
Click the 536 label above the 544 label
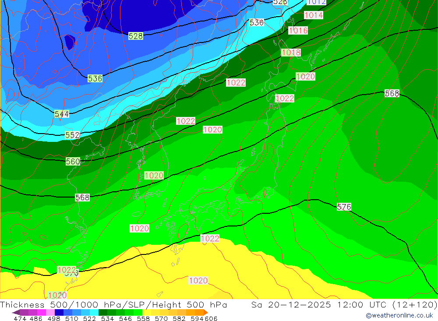pyautogui.click(x=95, y=79)
